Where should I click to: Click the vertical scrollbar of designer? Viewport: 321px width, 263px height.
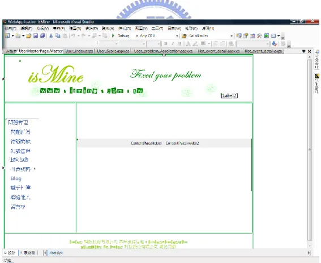tap(310, 150)
